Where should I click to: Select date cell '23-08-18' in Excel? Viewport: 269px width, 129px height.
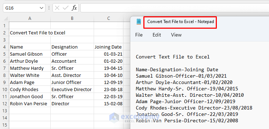(109, 89)
